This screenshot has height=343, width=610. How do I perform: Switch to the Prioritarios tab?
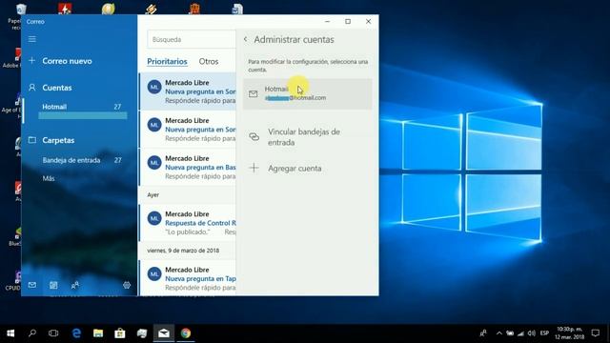tap(167, 61)
